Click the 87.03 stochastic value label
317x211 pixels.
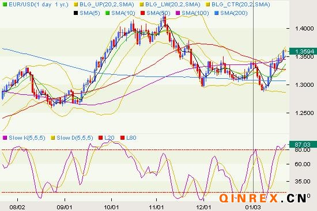click(x=303, y=144)
